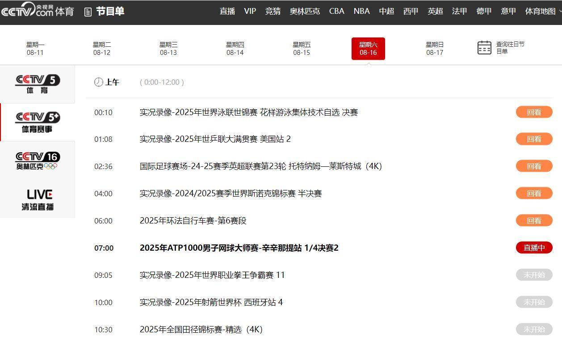Select the highlighted 星期六 08-16 tab
Image resolution: width=562 pixels, height=343 pixels.
point(368,49)
